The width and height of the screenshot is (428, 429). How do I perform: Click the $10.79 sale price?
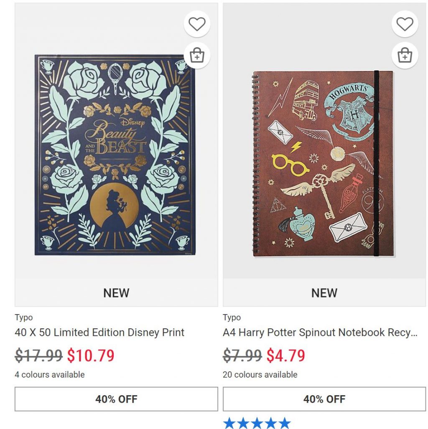point(91,355)
